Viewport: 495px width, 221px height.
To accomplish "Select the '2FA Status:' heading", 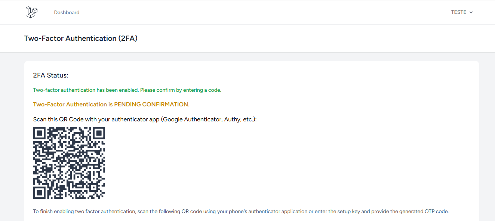I will (x=51, y=75).
